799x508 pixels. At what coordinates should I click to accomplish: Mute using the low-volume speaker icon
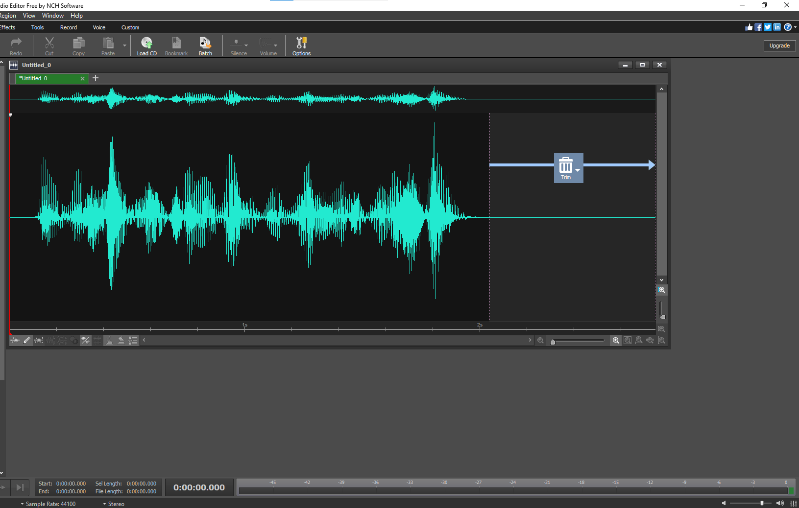tap(724, 503)
